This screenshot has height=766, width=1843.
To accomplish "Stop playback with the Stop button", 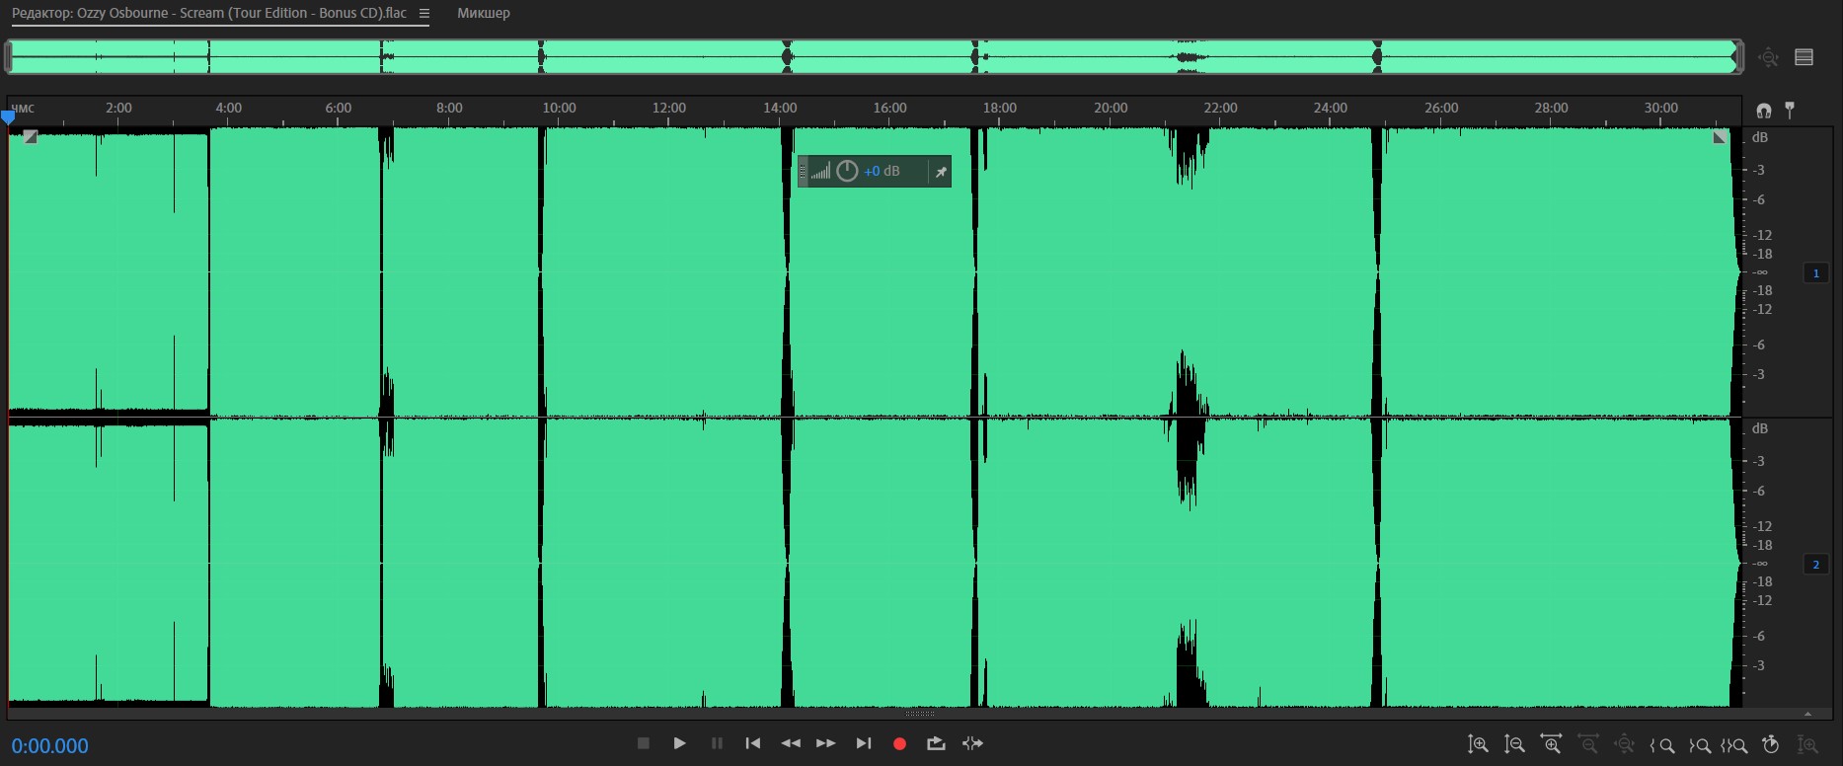I will pos(643,743).
